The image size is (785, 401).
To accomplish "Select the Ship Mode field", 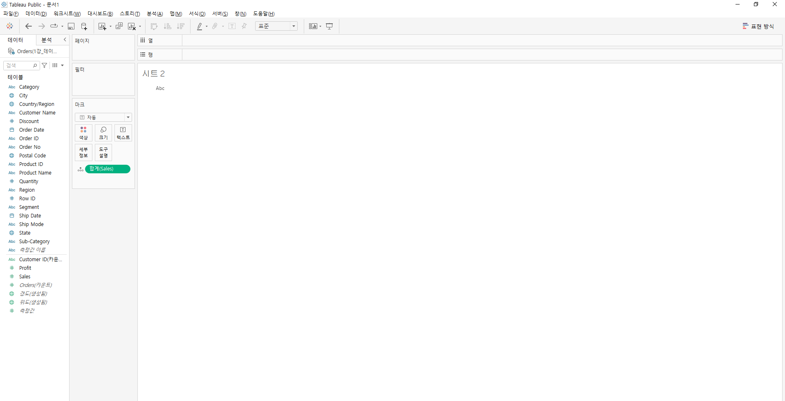I will click(x=31, y=224).
